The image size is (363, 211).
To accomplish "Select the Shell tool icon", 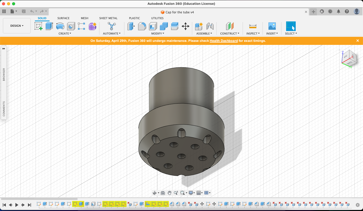I will [x=153, y=26].
